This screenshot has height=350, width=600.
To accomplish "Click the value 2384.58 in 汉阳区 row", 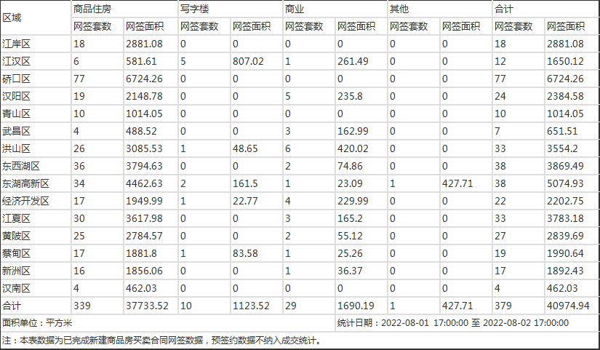I will coord(565,96).
